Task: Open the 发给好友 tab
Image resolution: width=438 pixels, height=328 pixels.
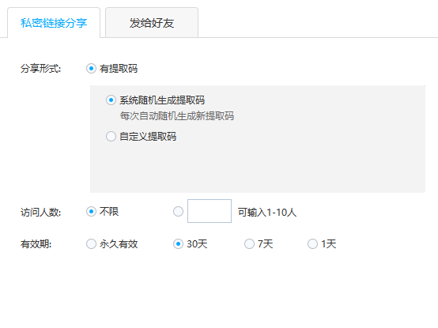Action: 152,23
